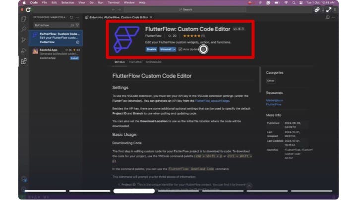The image size is (357, 200).
Task: Copy link using the chain icon
Action: (x=317, y=10)
